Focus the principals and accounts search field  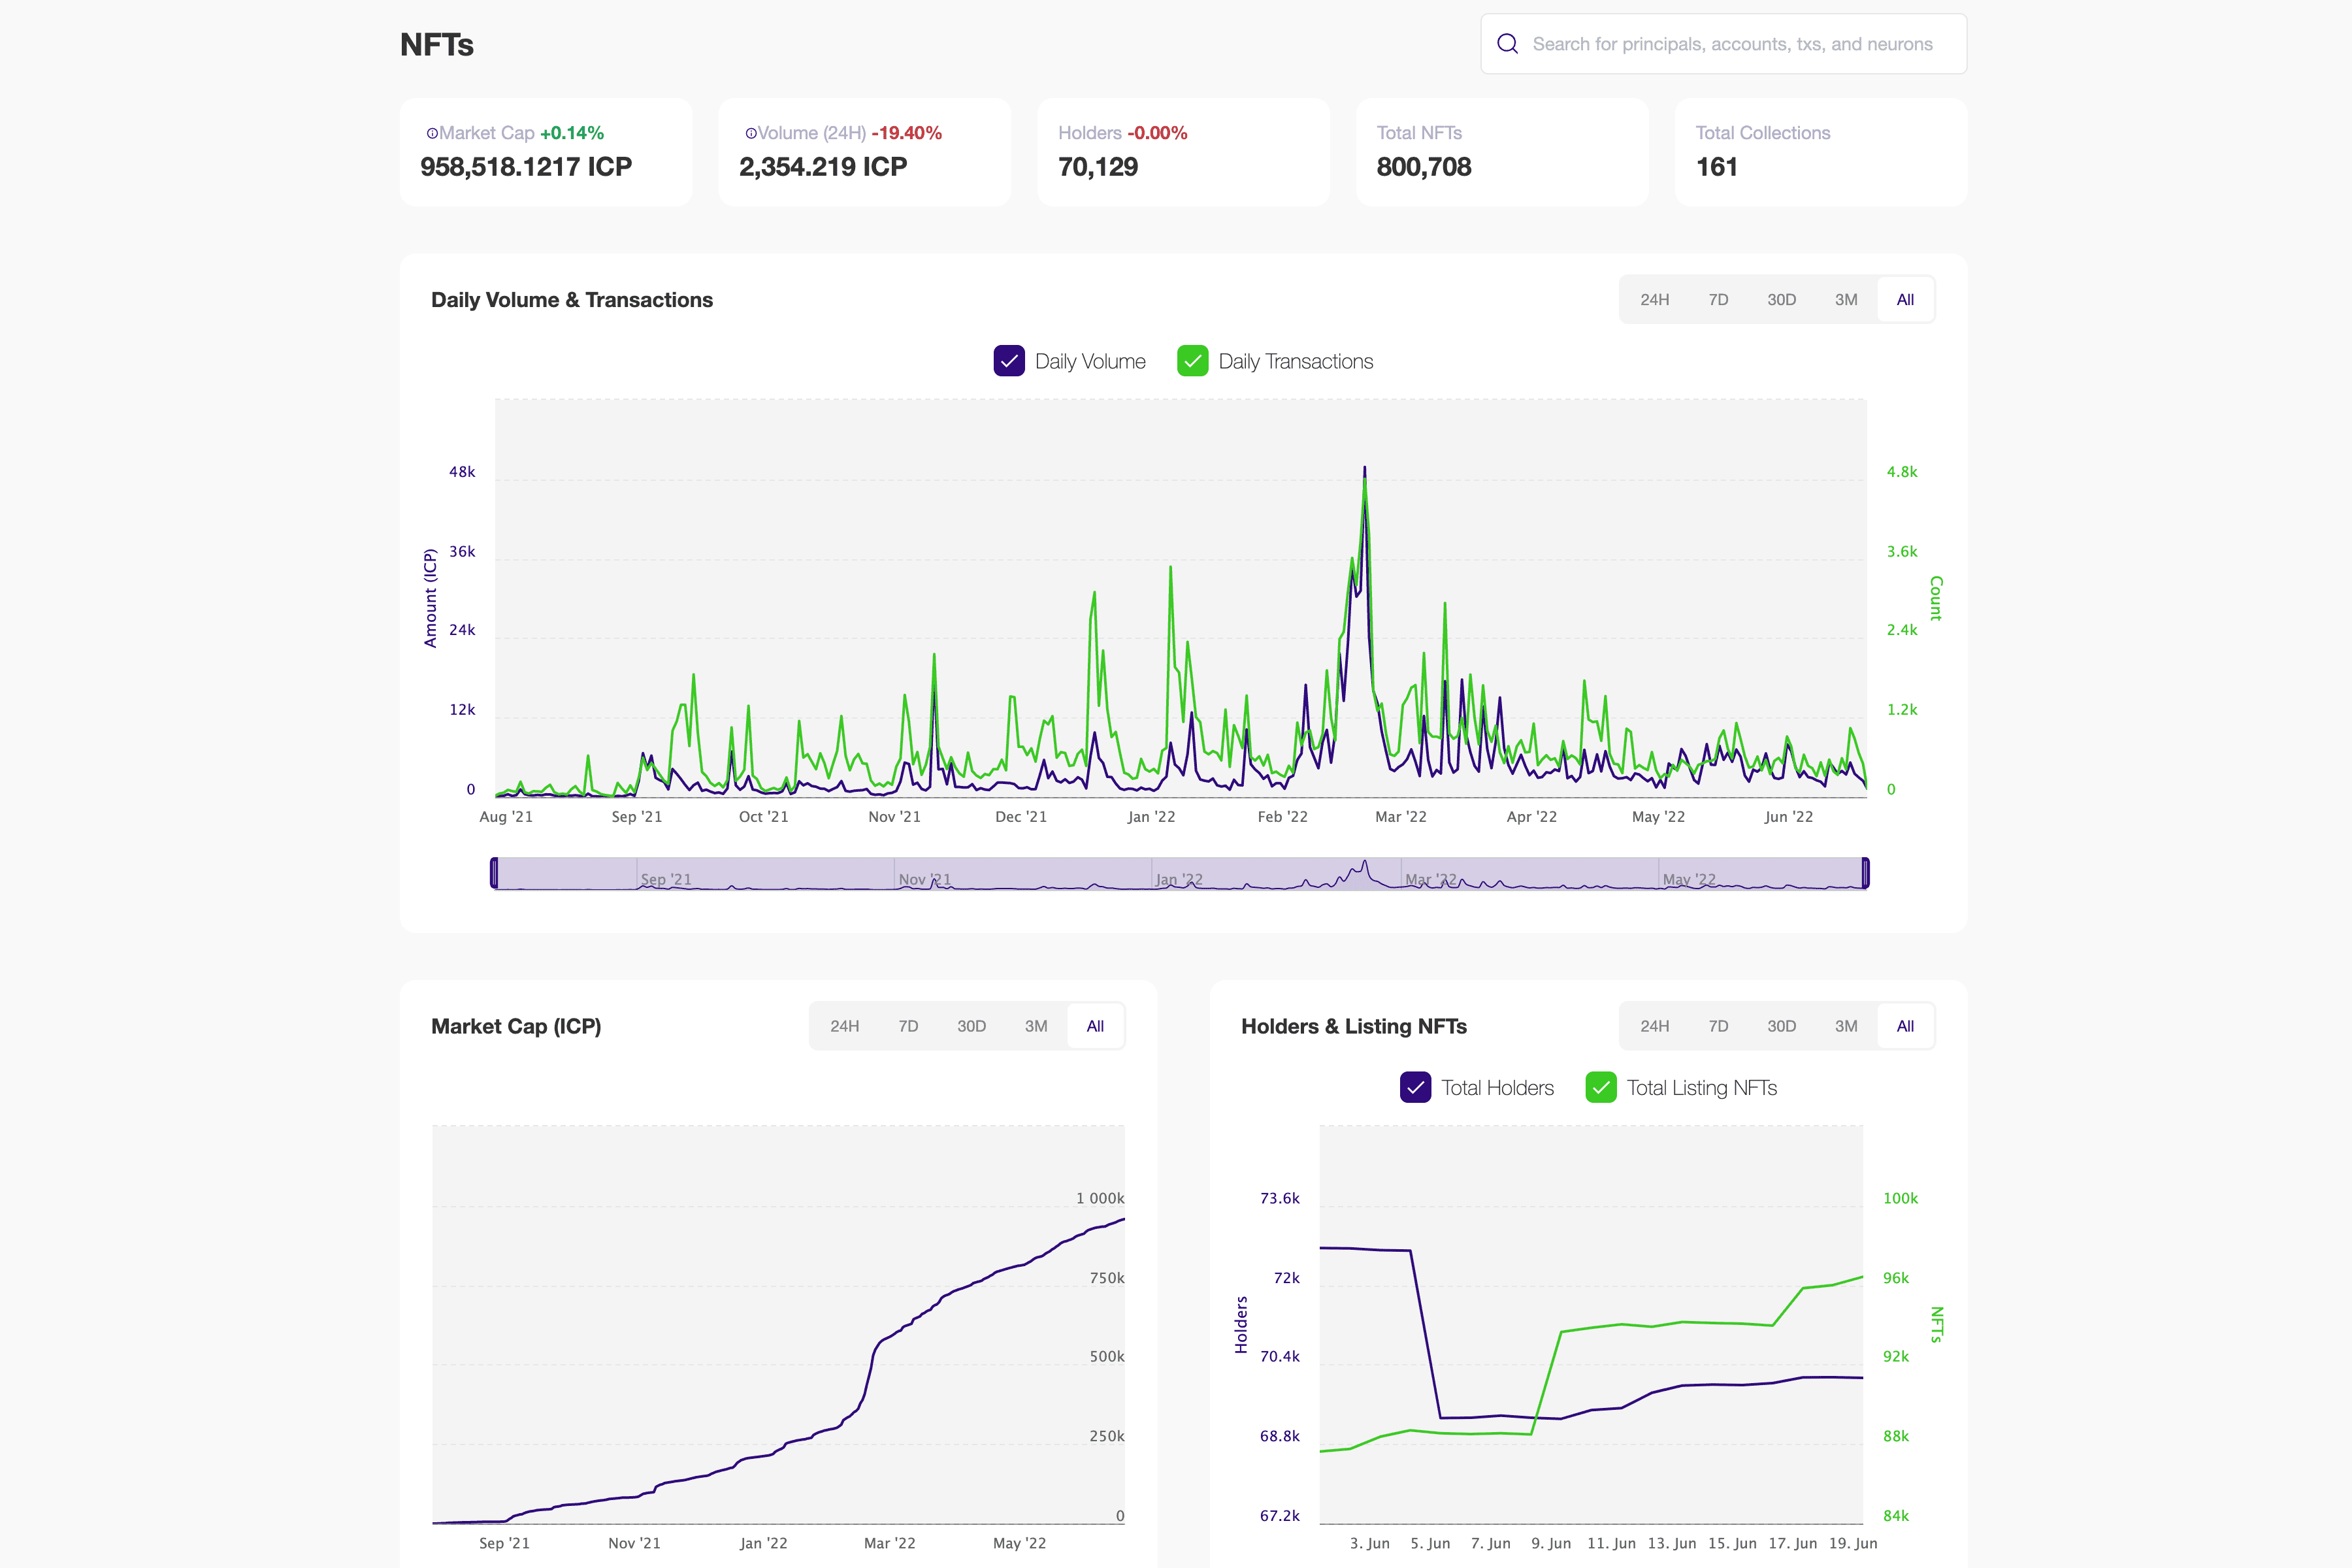(x=1732, y=44)
